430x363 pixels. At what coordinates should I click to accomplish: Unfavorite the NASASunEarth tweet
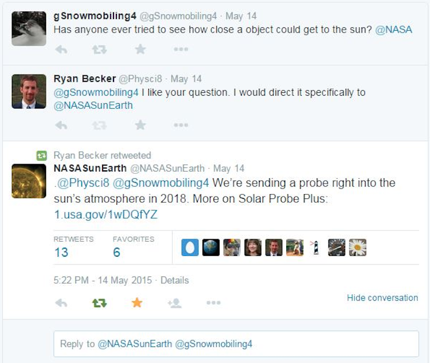pyautogui.click(x=137, y=303)
